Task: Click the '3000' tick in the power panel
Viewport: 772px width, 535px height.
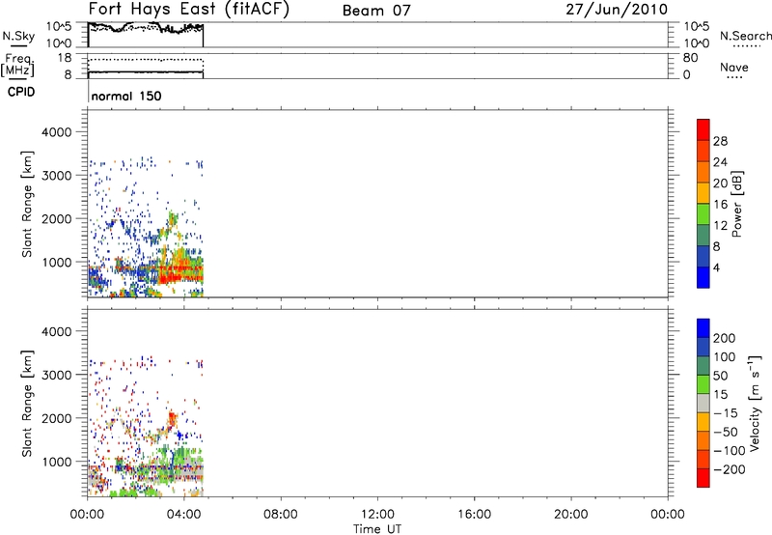Action: 56,176
